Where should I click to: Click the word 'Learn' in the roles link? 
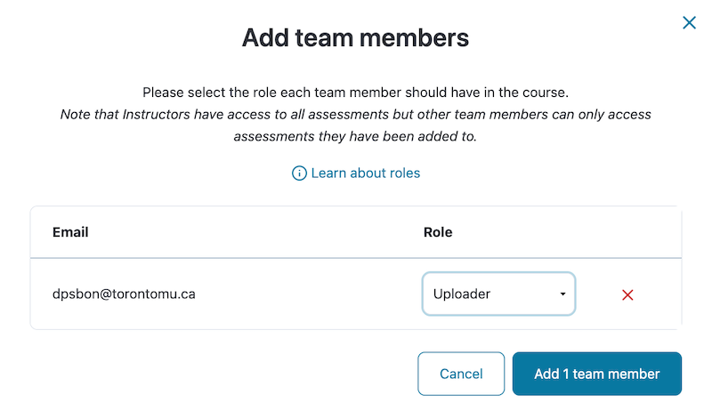(329, 173)
